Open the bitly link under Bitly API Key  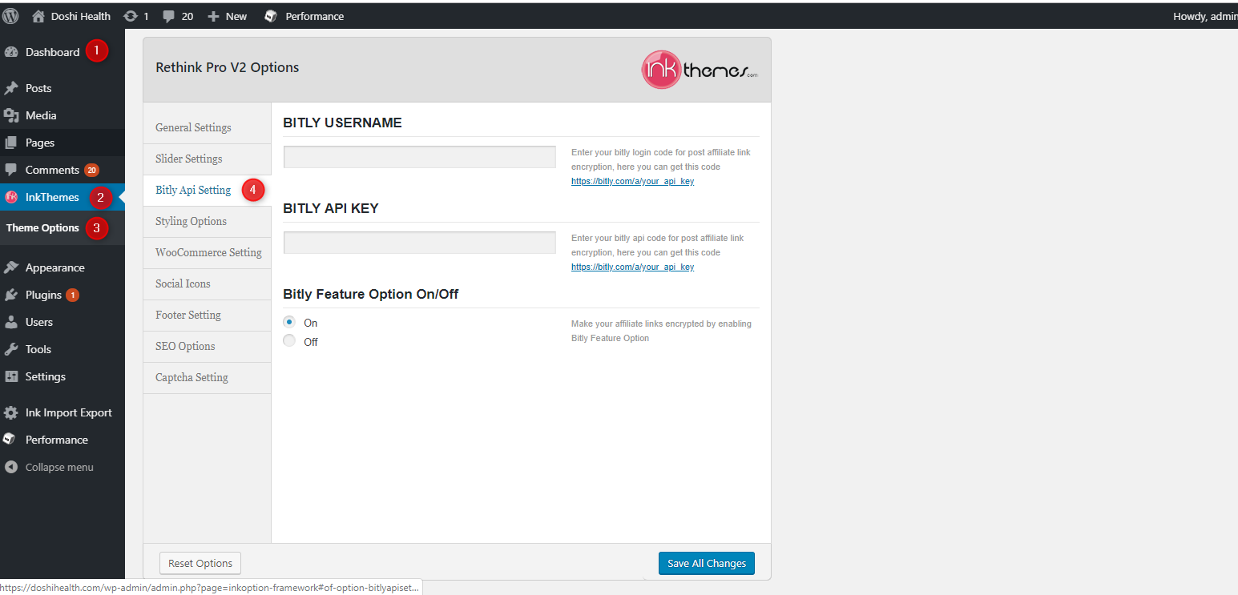click(632, 267)
